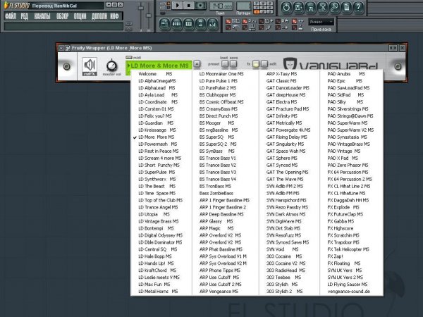Click the vengeance-sound.de entry
Viewport: 423px width, 317px height.
tap(351, 292)
